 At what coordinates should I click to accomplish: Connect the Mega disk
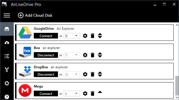pos(46,94)
